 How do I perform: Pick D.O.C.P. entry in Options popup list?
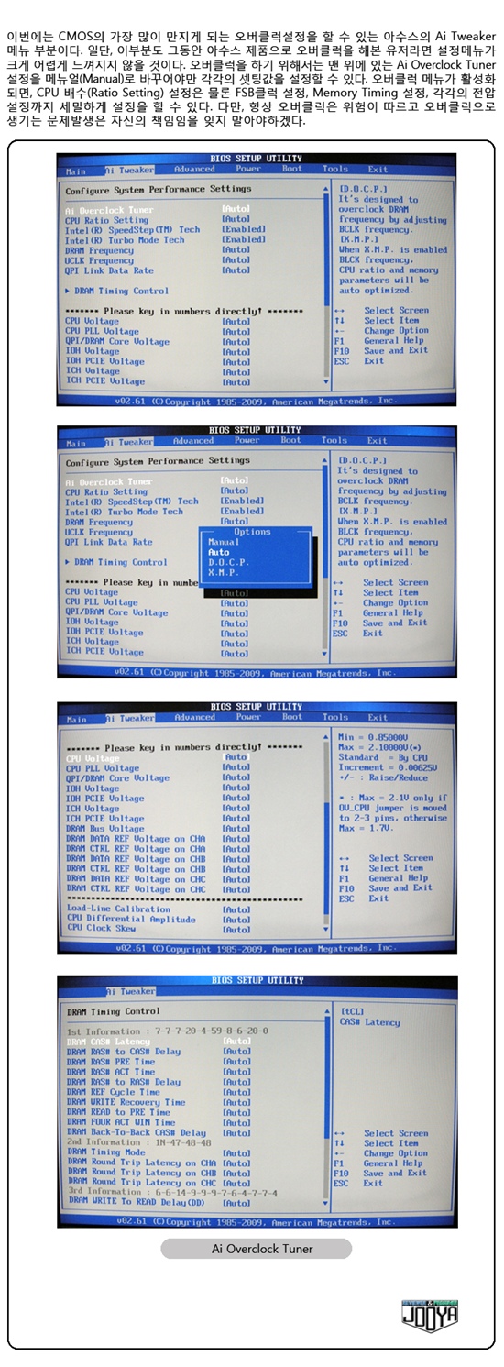[228, 562]
